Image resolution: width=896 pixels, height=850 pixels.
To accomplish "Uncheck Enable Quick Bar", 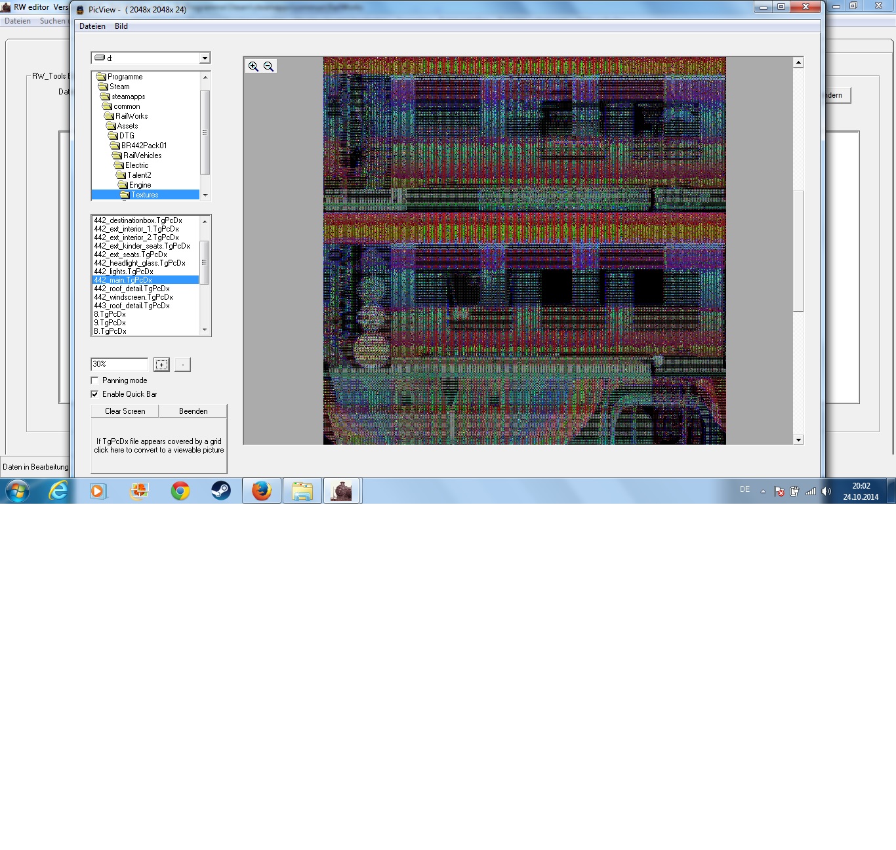I will click(94, 394).
